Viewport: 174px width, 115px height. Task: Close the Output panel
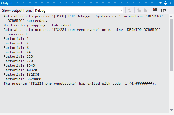(170, 3)
